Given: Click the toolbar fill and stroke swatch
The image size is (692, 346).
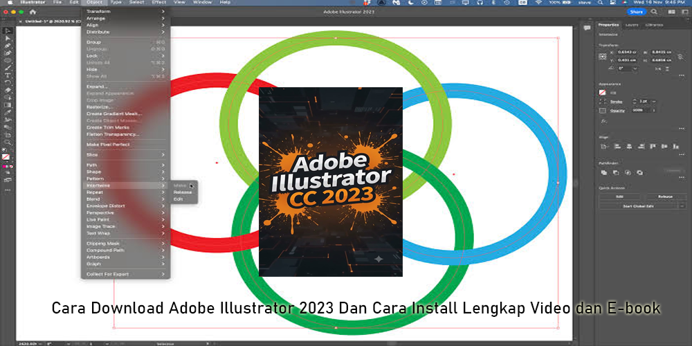Looking at the screenshot, I should tap(6, 156).
